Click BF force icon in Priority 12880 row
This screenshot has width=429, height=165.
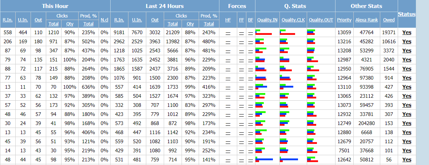pos(251,133)
